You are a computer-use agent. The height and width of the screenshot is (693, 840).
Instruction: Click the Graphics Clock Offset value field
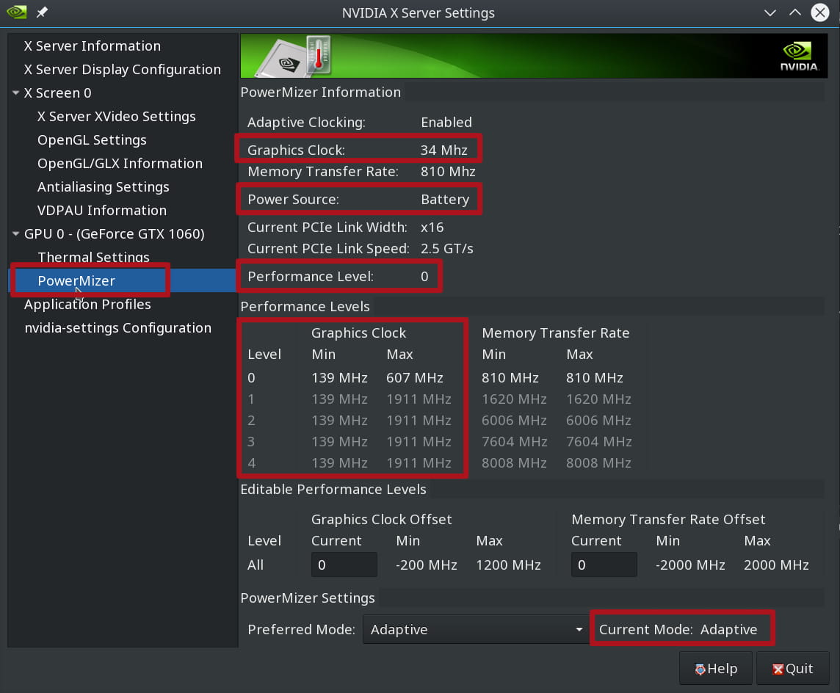coord(344,565)
